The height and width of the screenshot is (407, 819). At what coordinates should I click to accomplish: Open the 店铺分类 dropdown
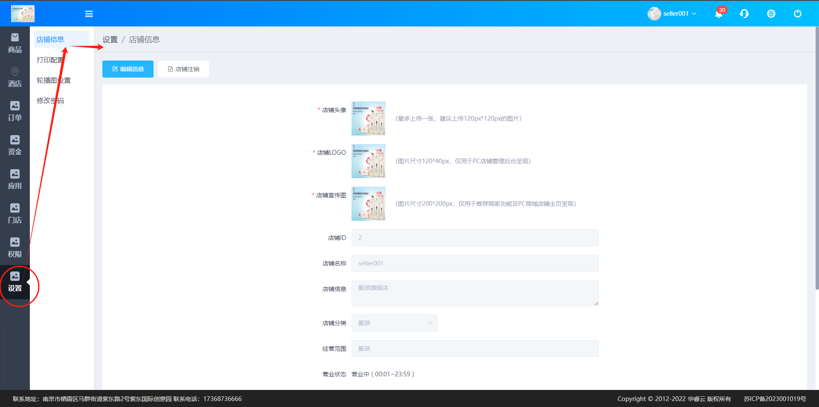click(x=394, y=323)
